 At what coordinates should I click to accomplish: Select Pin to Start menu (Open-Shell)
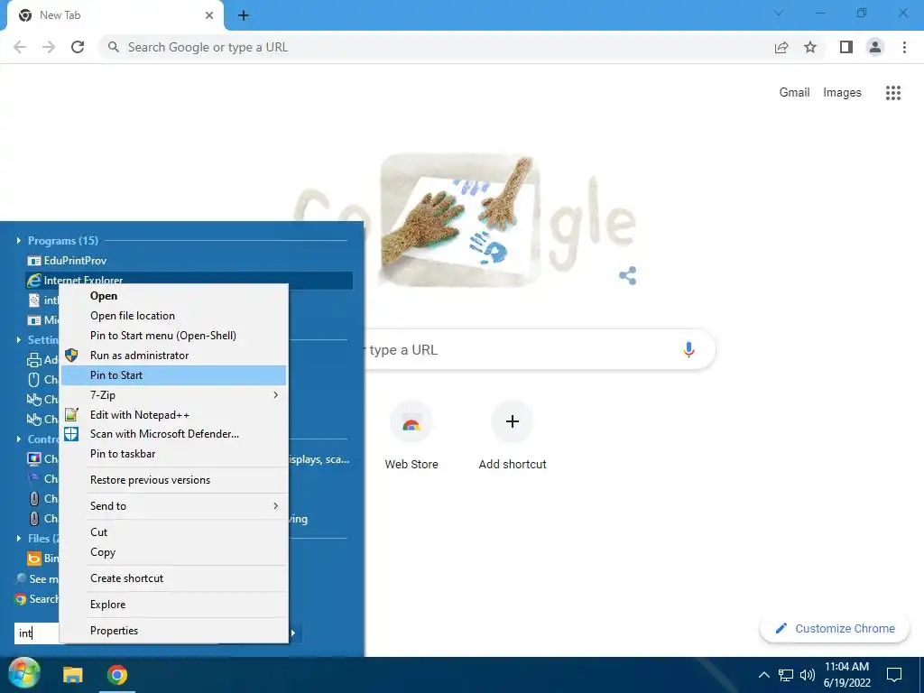(174, 336)
